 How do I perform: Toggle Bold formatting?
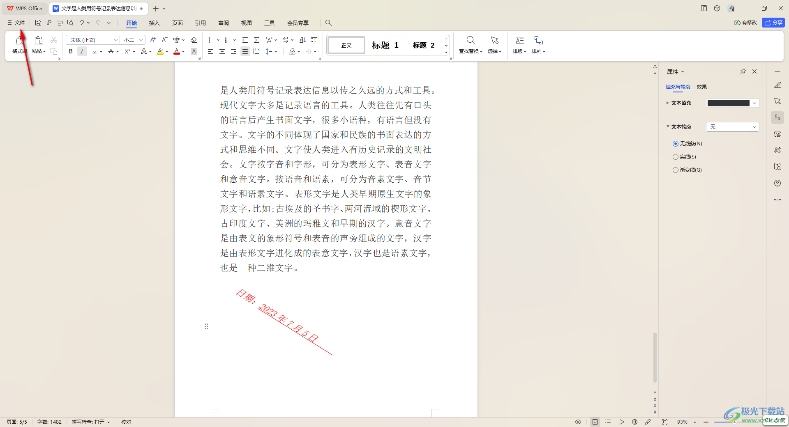point(71,51)
